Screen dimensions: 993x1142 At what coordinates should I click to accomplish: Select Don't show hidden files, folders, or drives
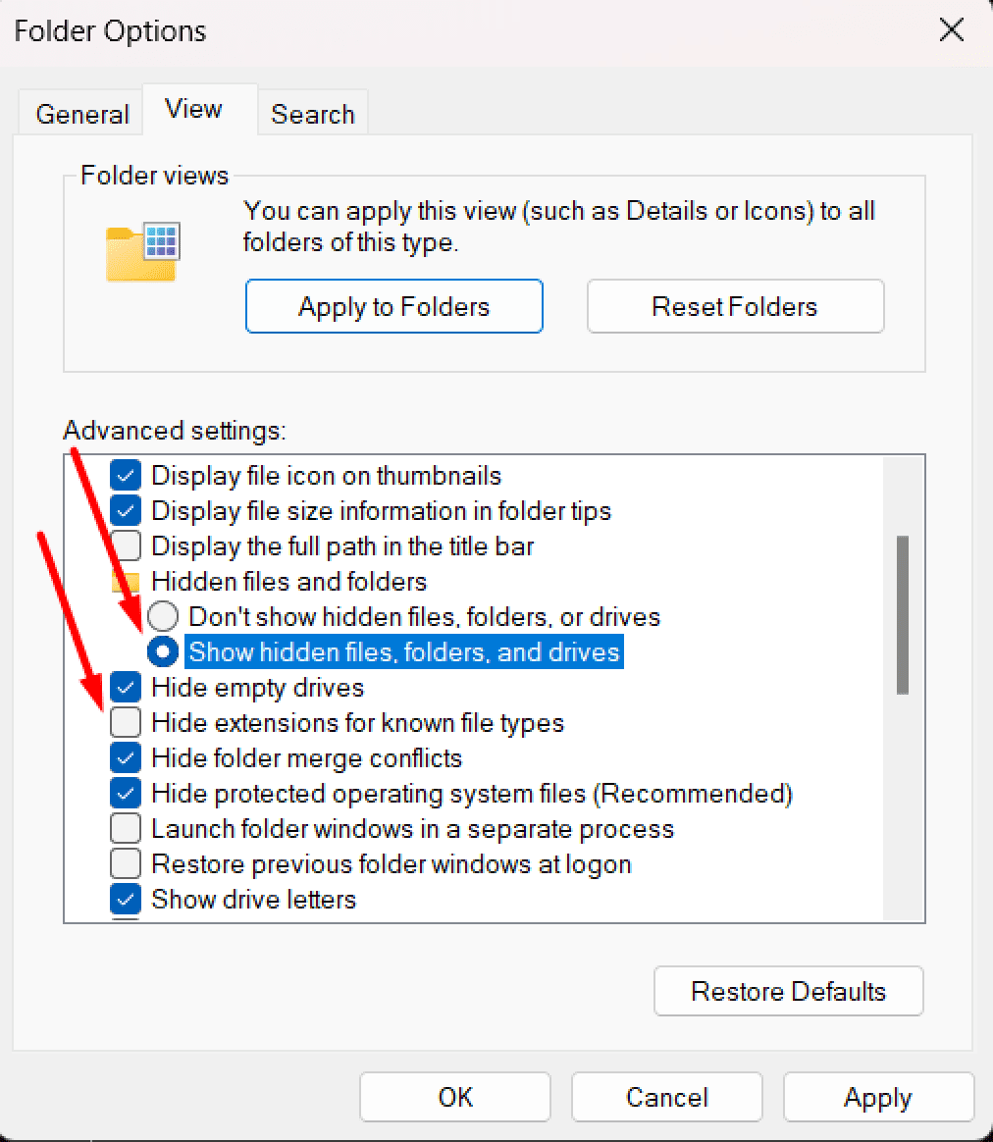(162, 616)
